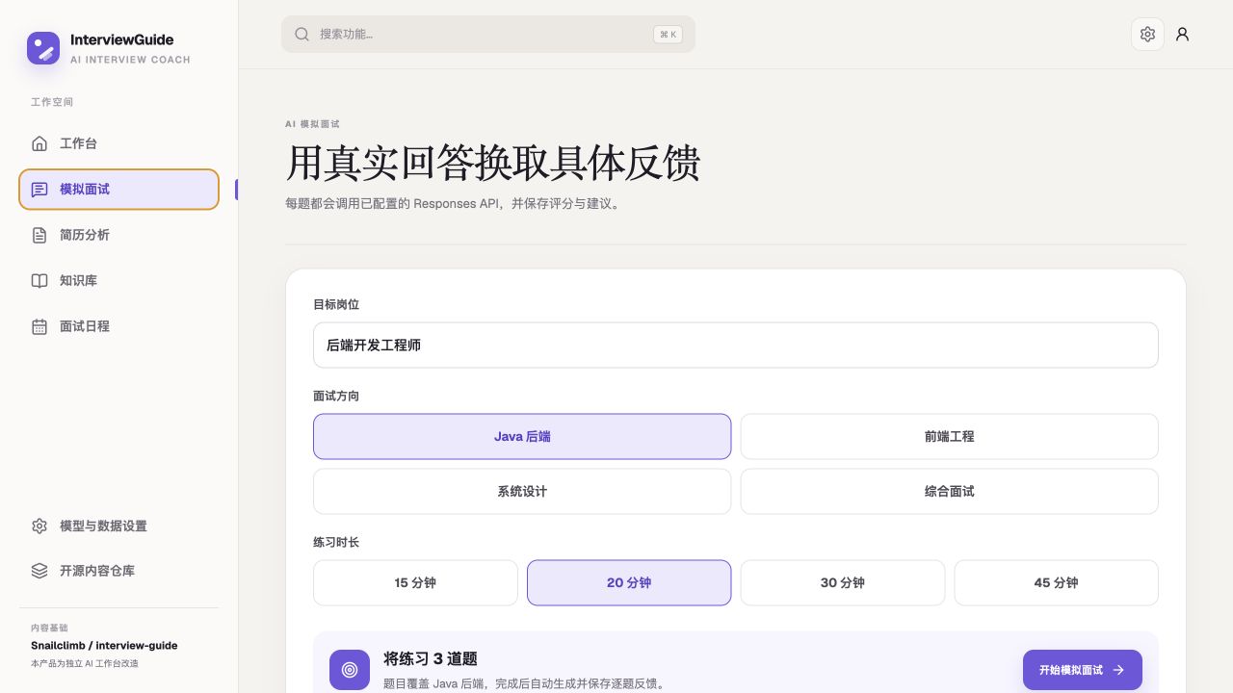Click the 开始模拟面试 button
This screenshot has width=1233, height=693.
click(x=1083, y=670)
